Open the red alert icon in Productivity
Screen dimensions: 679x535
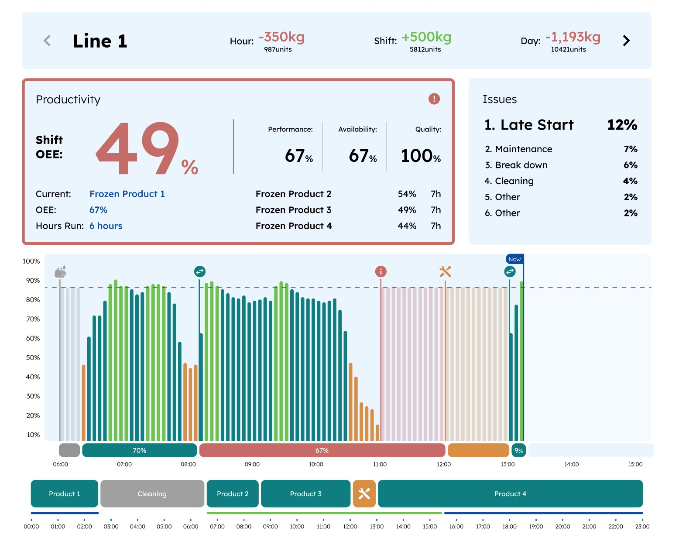click(x=434, y=99)
